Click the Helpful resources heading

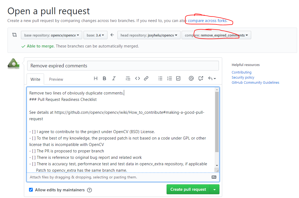(246, 65)
